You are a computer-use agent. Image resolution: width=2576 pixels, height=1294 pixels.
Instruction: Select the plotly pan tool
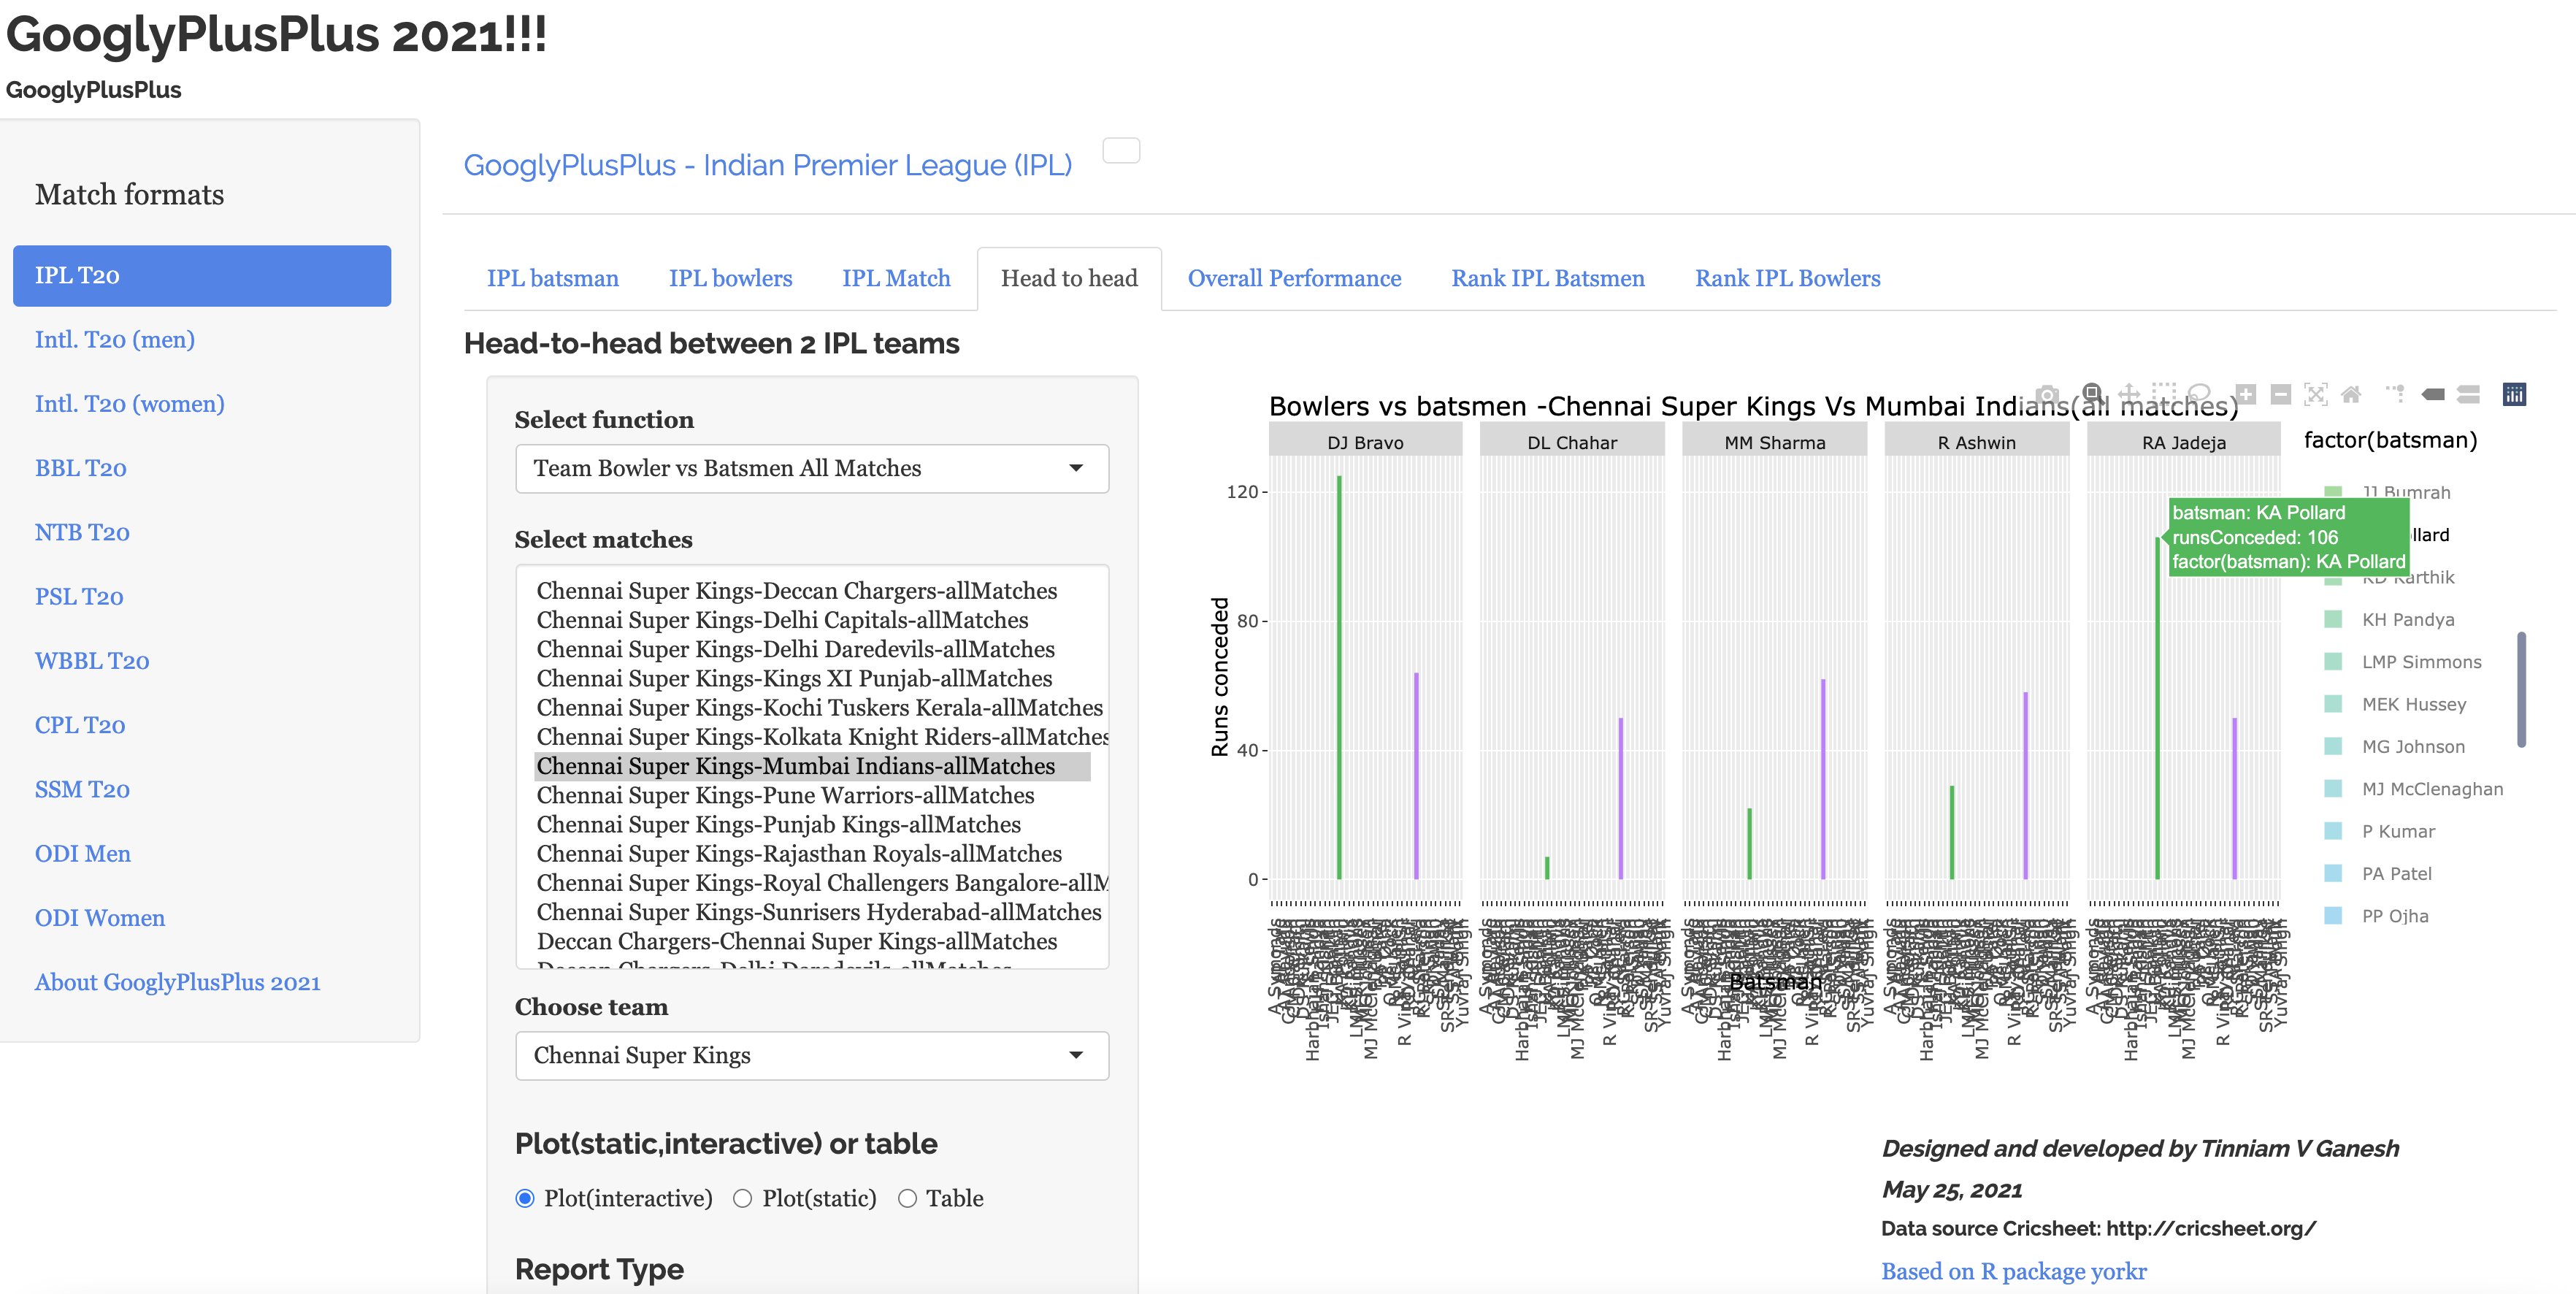pyautogui.click(x=2129, y=394)
